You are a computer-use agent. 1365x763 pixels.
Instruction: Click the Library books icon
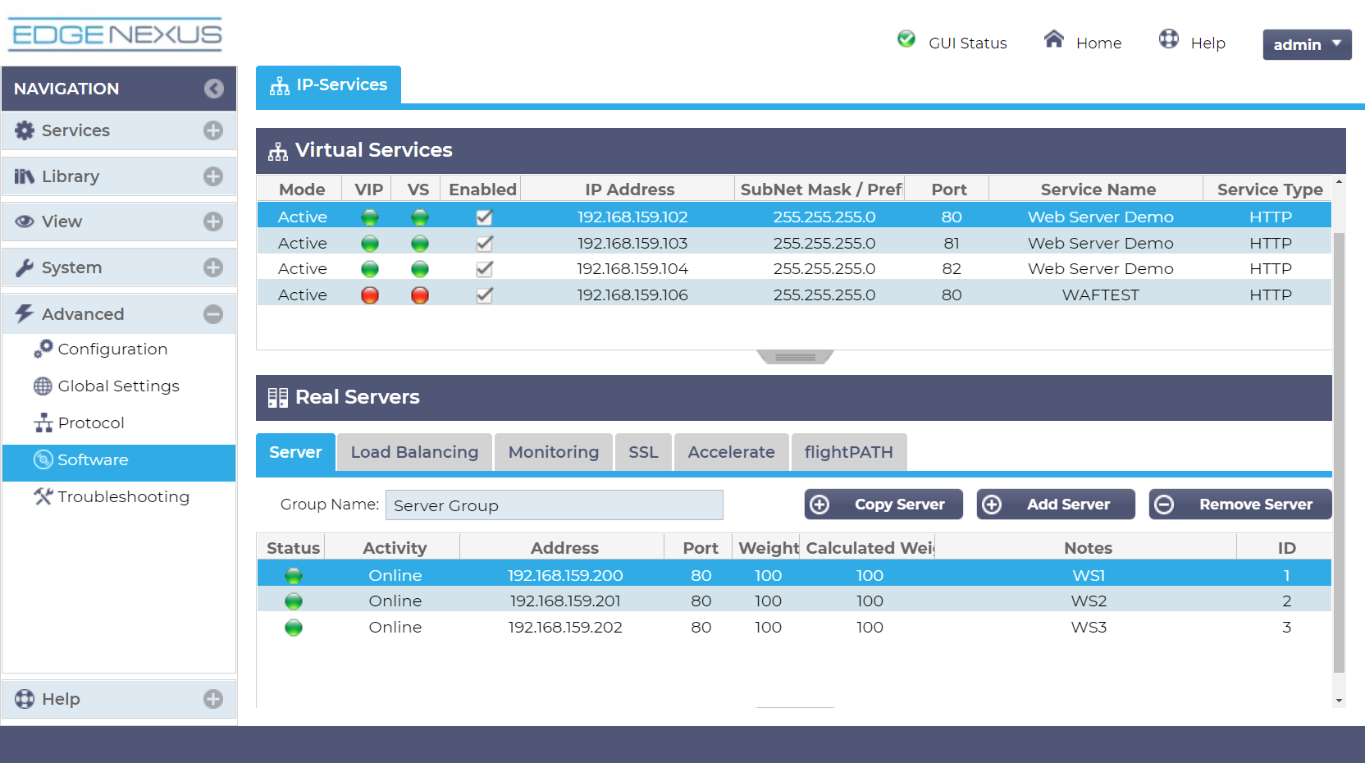(x=25, y=176)
